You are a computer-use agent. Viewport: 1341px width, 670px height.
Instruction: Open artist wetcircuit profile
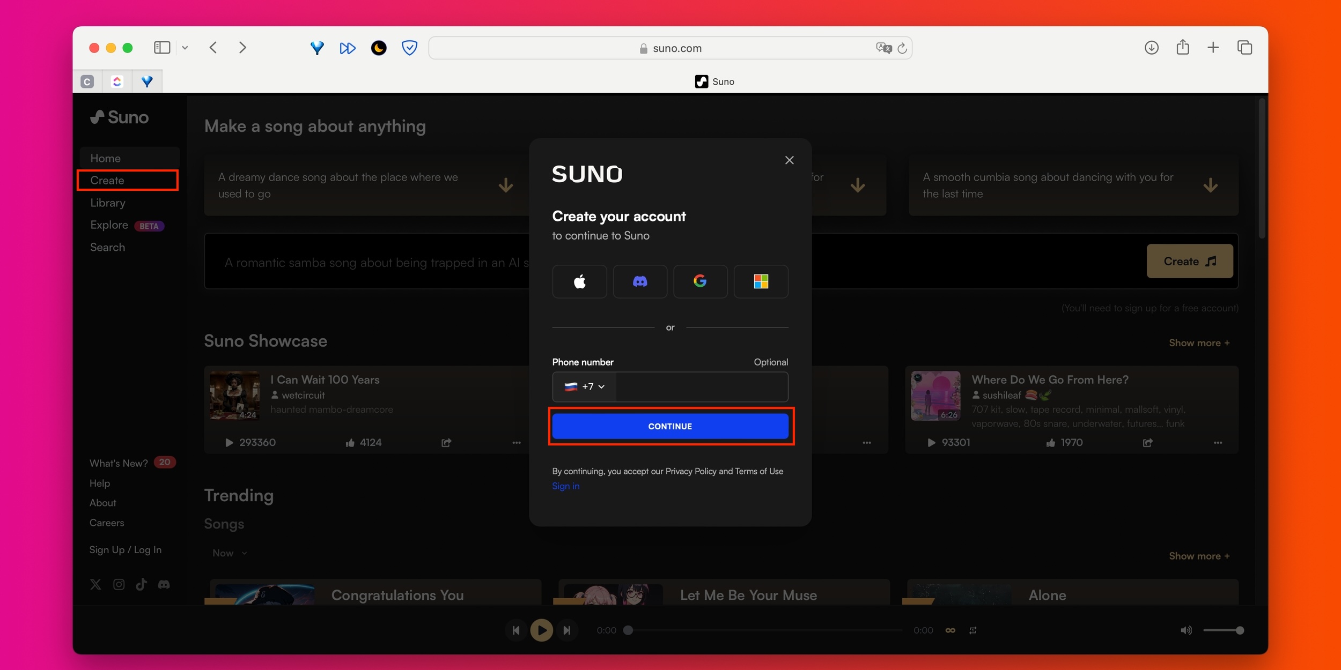tap(303, 395)
